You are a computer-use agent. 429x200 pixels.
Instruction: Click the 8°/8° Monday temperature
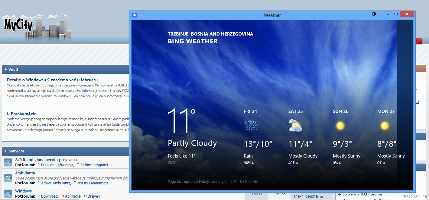(387, 144)
